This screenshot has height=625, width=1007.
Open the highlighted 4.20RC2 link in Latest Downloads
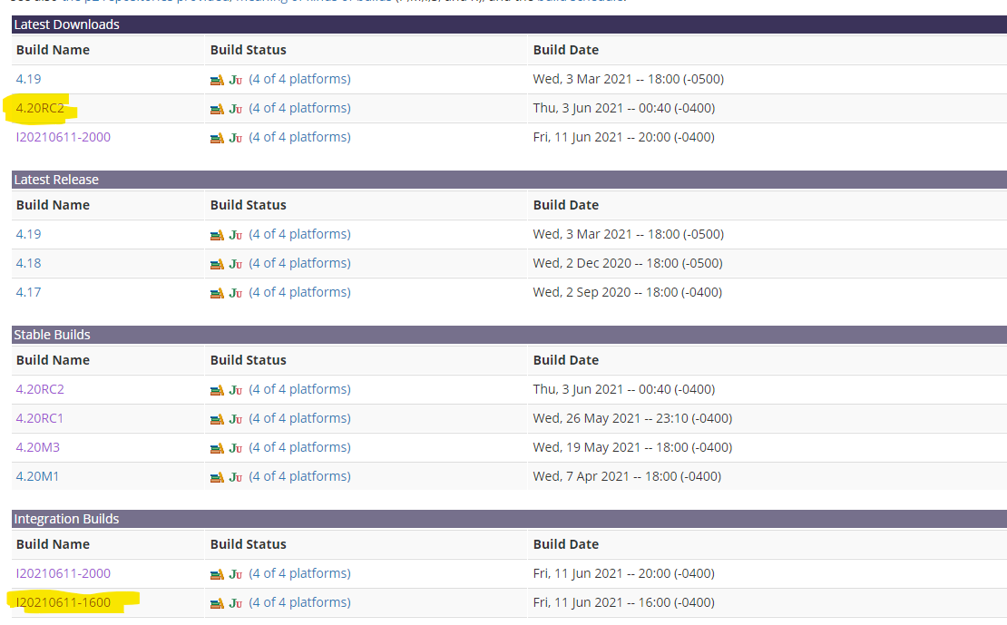click(x=40, y=108)
